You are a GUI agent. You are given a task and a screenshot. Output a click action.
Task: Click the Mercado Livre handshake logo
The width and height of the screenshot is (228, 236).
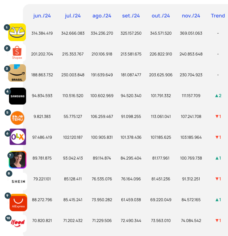coord(17,32)
